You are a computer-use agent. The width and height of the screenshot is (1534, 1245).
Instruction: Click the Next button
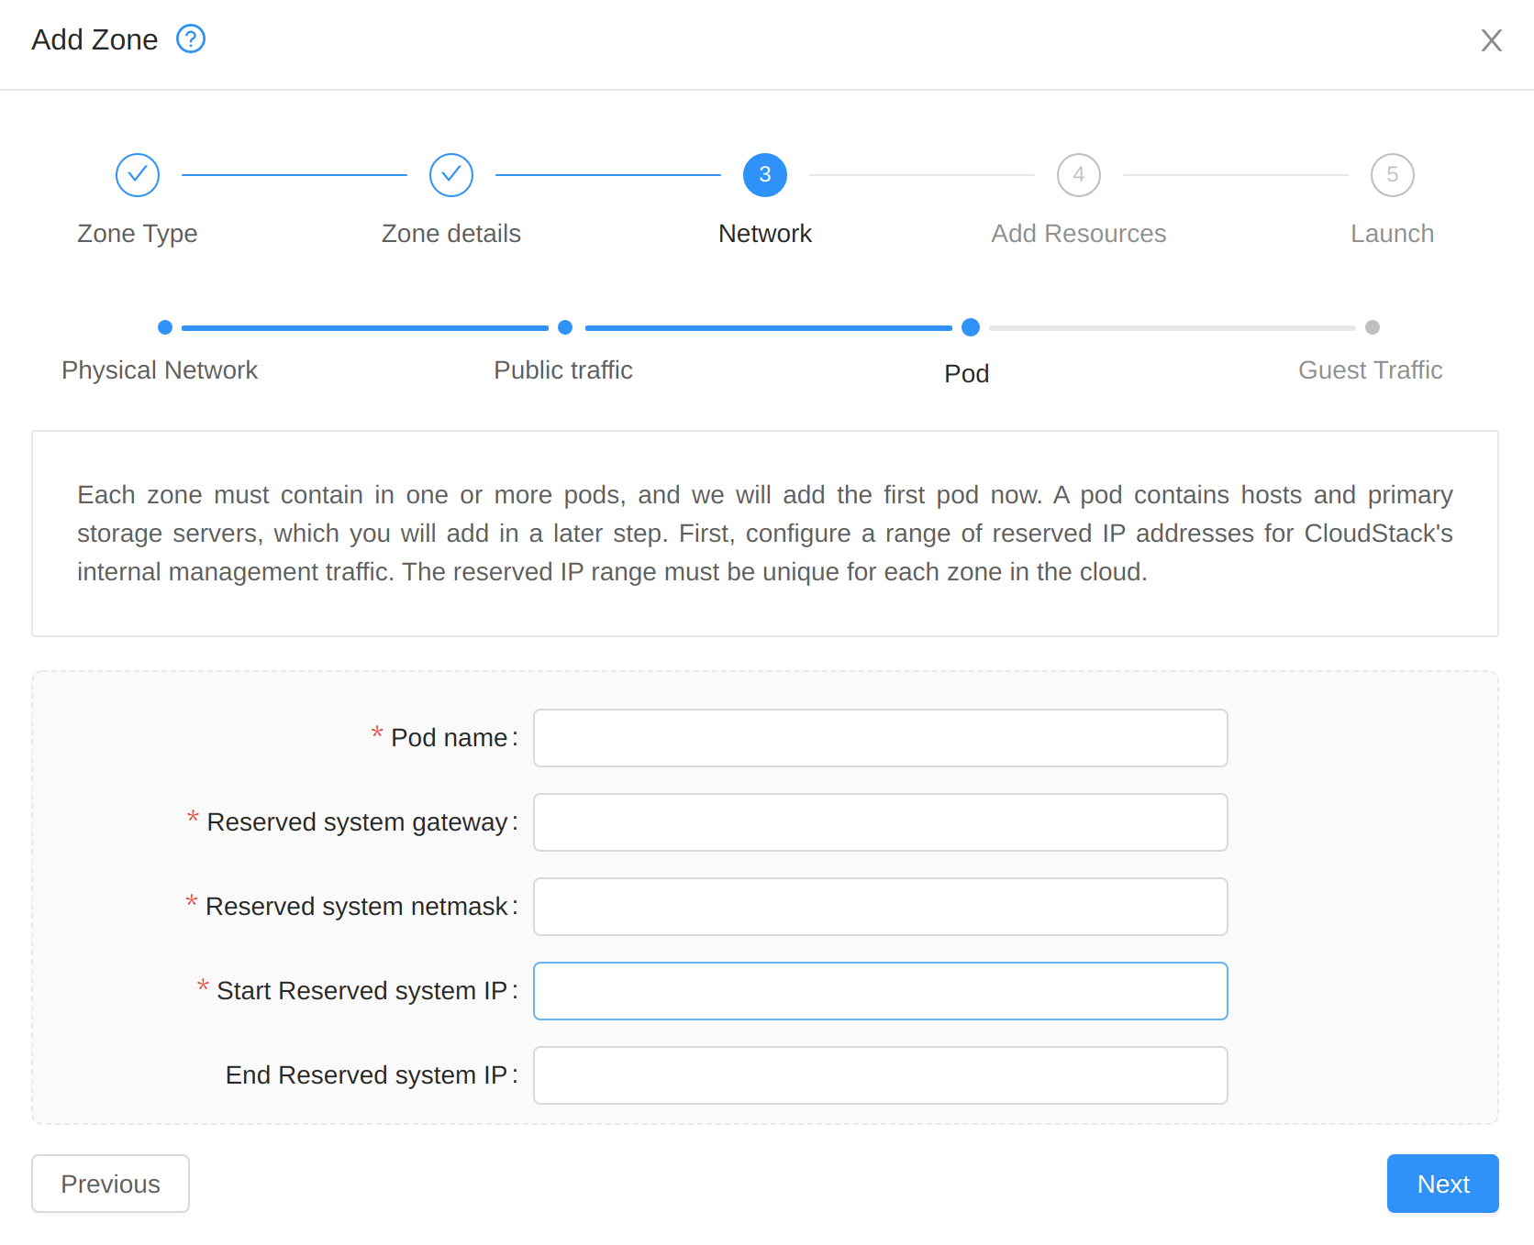(1443, 1184)
